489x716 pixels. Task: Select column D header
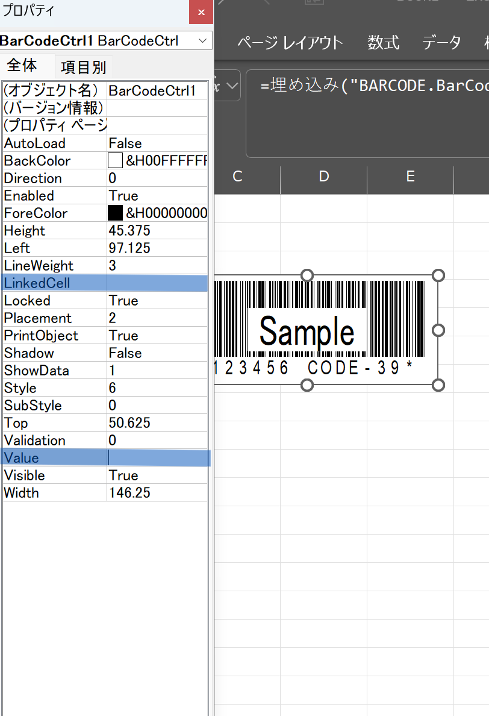(x=324, y=177)
